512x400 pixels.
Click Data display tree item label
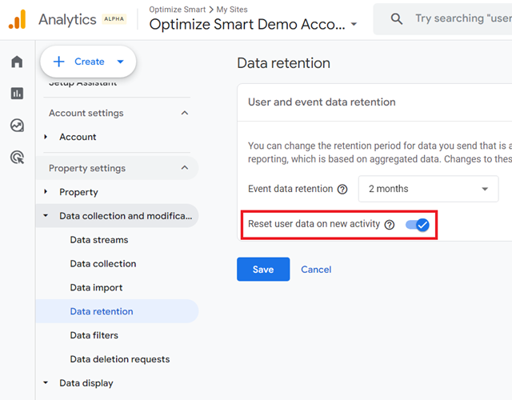[x=86, y=383]
